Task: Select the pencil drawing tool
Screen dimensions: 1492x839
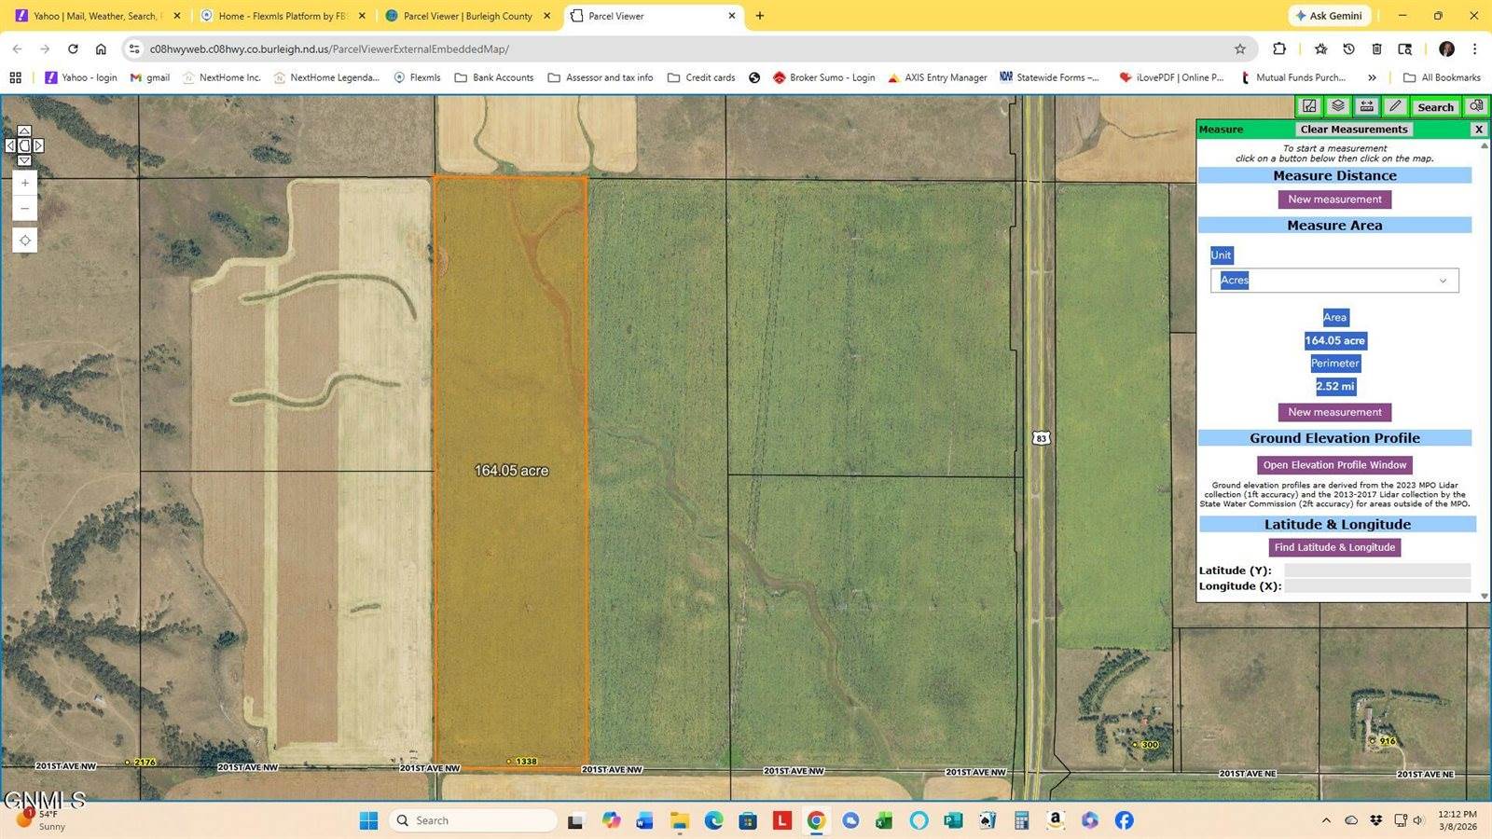Action: (x=1394, y=106)
